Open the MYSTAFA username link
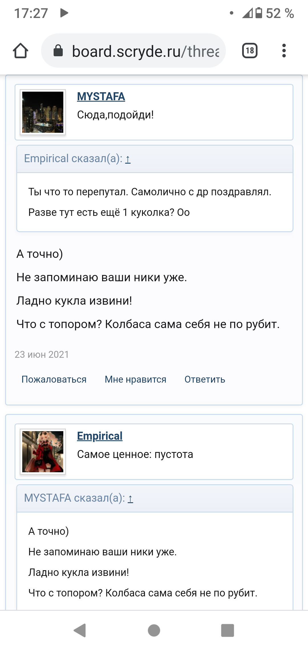Screen dimensions: 308x651 [101, 97]
